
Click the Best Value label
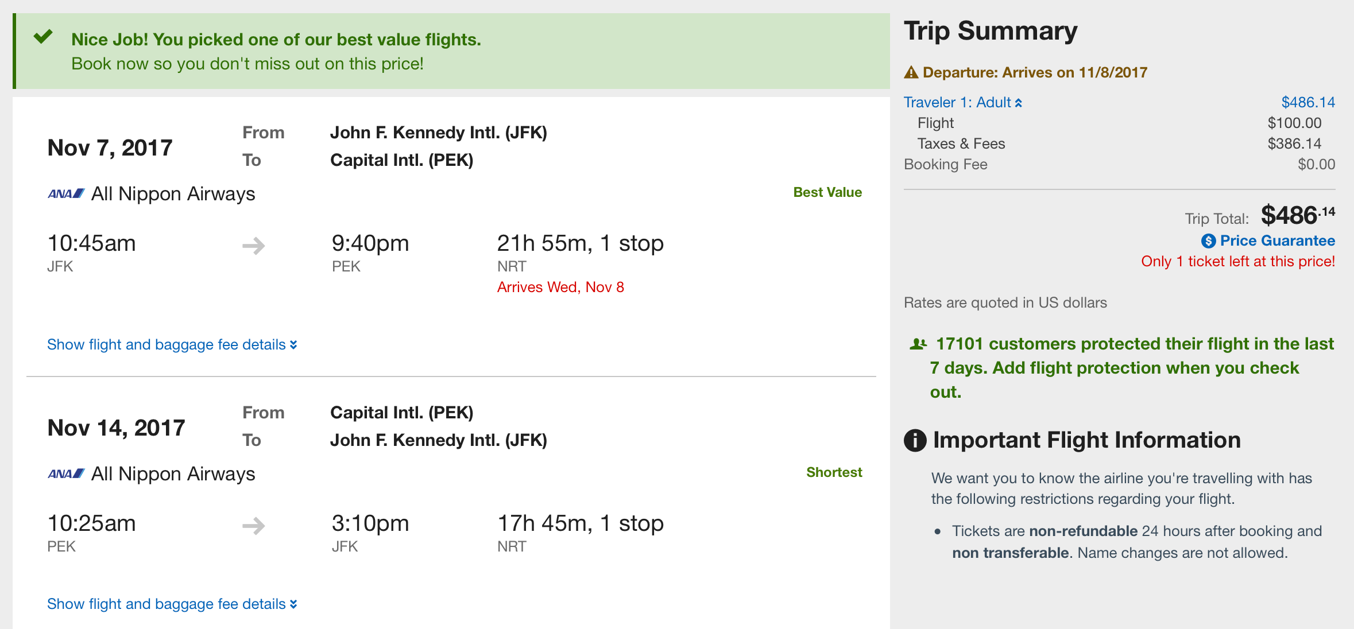click(x=827, y=193)
